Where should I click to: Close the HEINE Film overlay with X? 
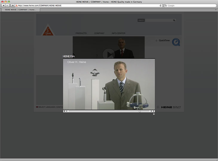pyautogui.click(x=154, y=114)
